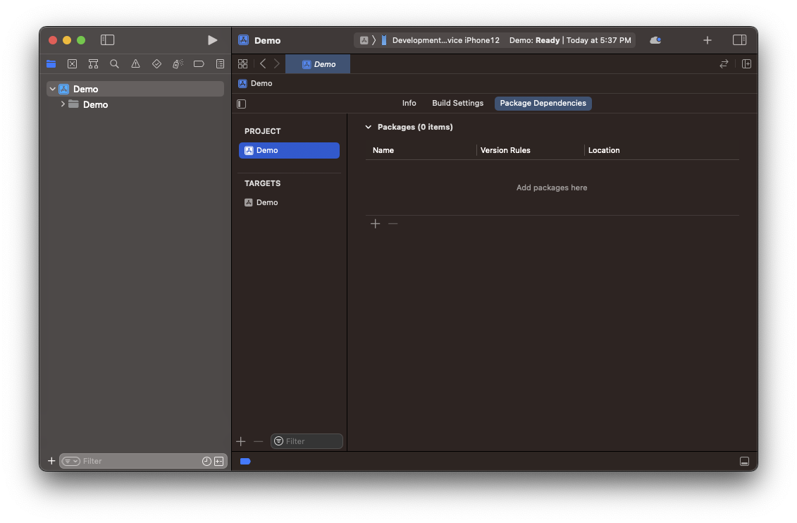Viewport: 797px width, 523px height.
Task: Open the Breakpoint navigator icon
Action: pos(199,64)
